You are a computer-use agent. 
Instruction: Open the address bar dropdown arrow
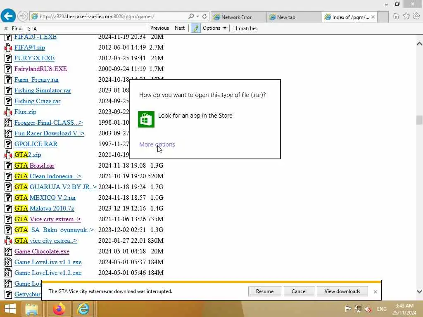(x=198, y=17)
